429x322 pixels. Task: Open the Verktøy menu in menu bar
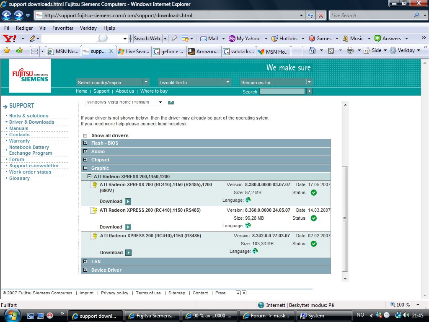coord(88,28)
